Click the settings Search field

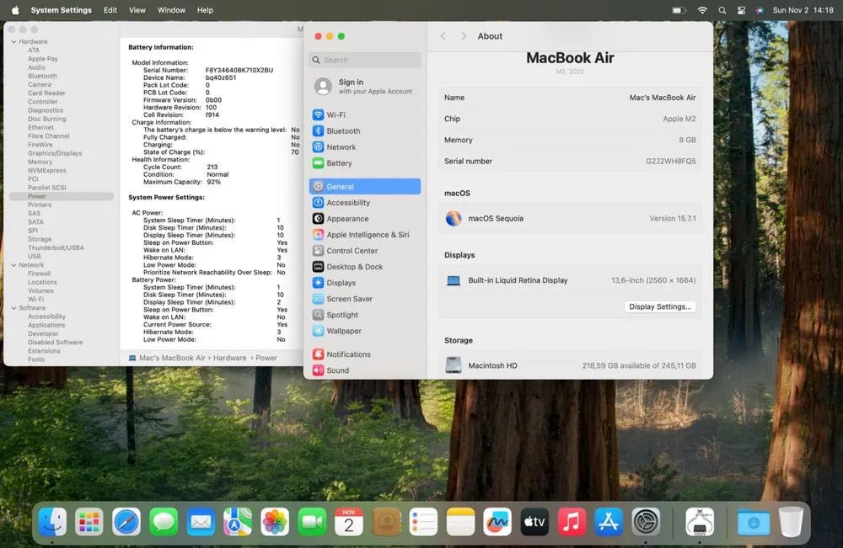click(365, 60)
